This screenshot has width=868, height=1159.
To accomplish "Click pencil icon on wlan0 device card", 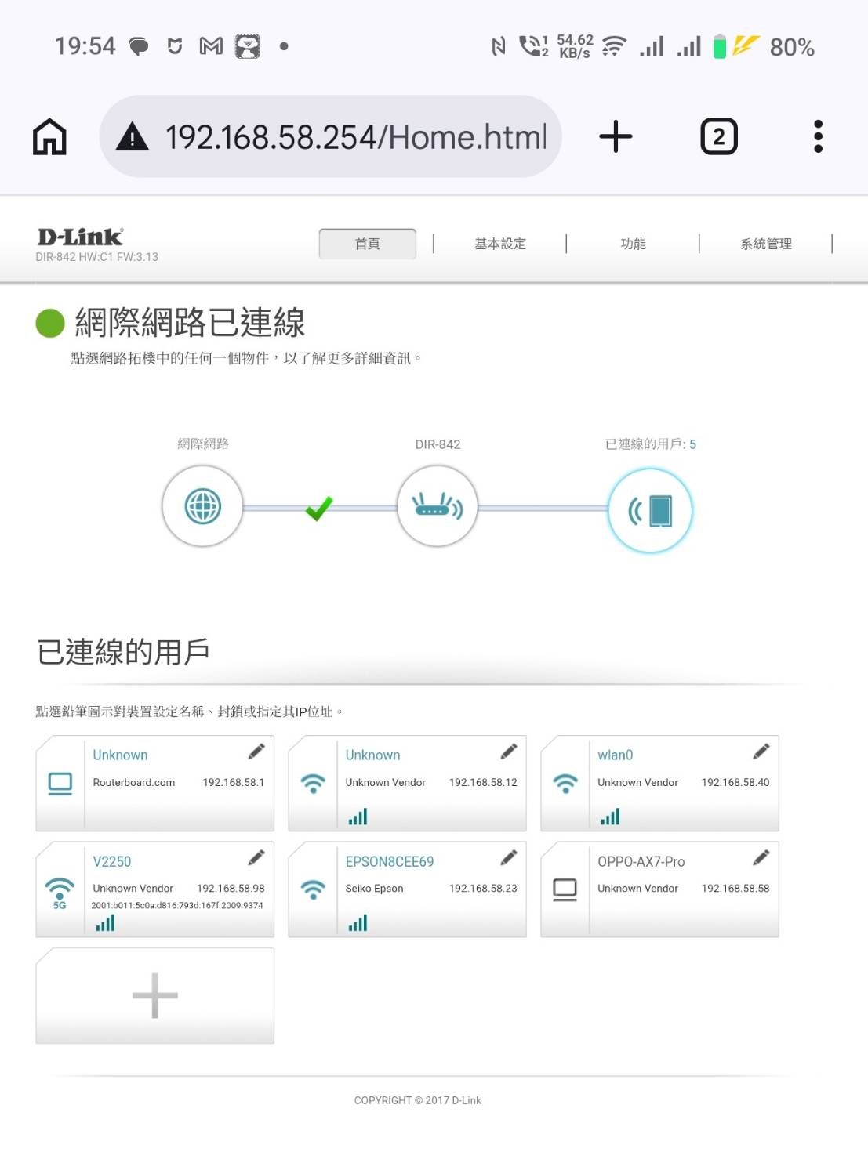I will (761, 752).
